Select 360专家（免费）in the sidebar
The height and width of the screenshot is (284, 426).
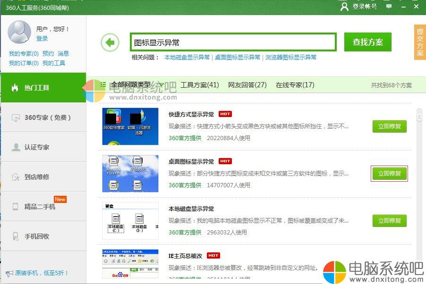click(43, 117)
